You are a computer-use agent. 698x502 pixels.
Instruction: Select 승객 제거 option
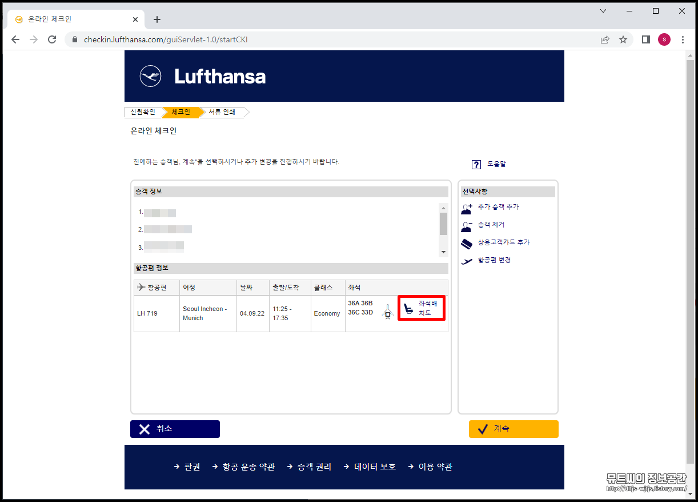click(491, 225)
